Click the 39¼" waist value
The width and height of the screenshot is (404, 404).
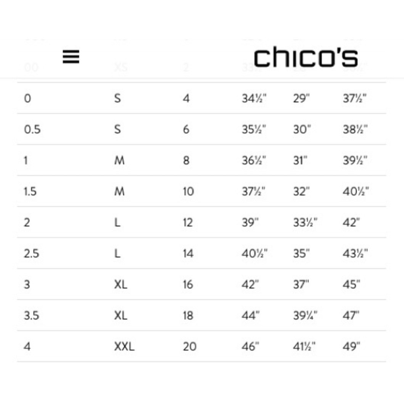[x=305, y=315]
